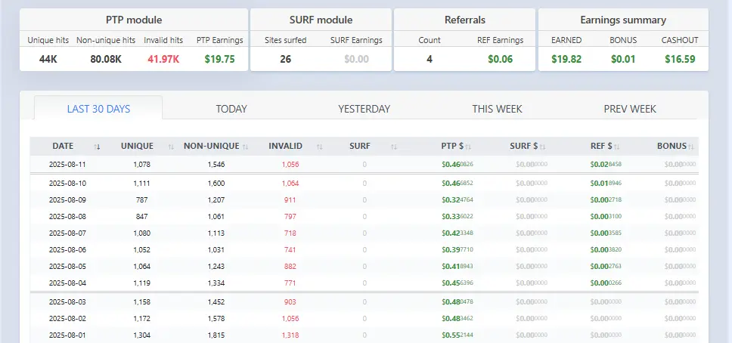
Task: Click the INVALID column header text
Action: point(286,146)
